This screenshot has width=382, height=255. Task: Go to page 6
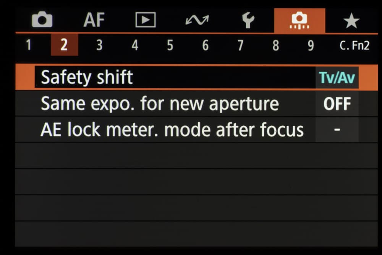[206, 45]
